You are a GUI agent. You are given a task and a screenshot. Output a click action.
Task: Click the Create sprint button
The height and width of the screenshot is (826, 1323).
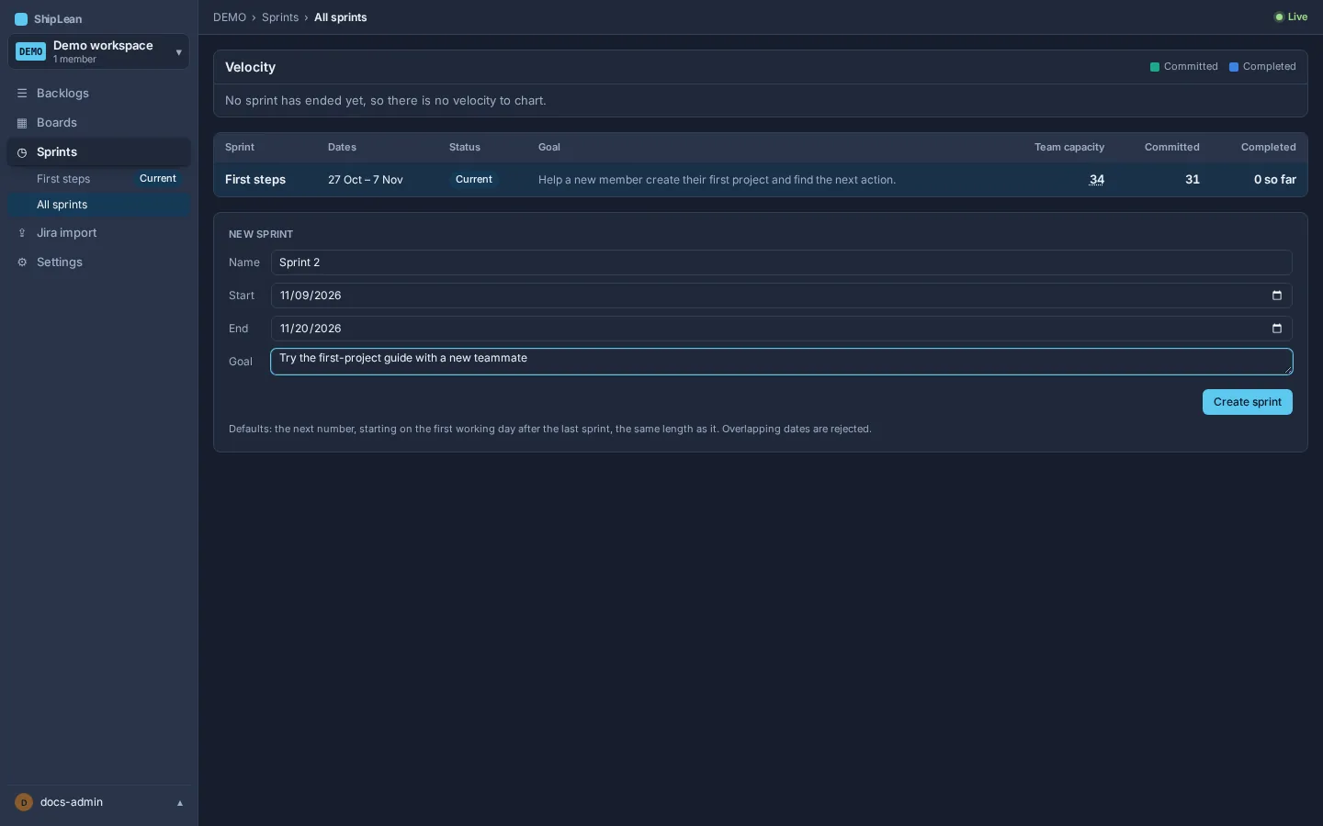[x=1247, y=402]
